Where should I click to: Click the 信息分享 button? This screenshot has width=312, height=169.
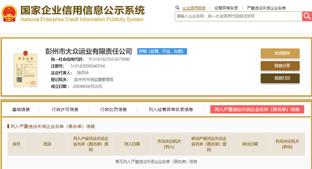coord(280,66)
